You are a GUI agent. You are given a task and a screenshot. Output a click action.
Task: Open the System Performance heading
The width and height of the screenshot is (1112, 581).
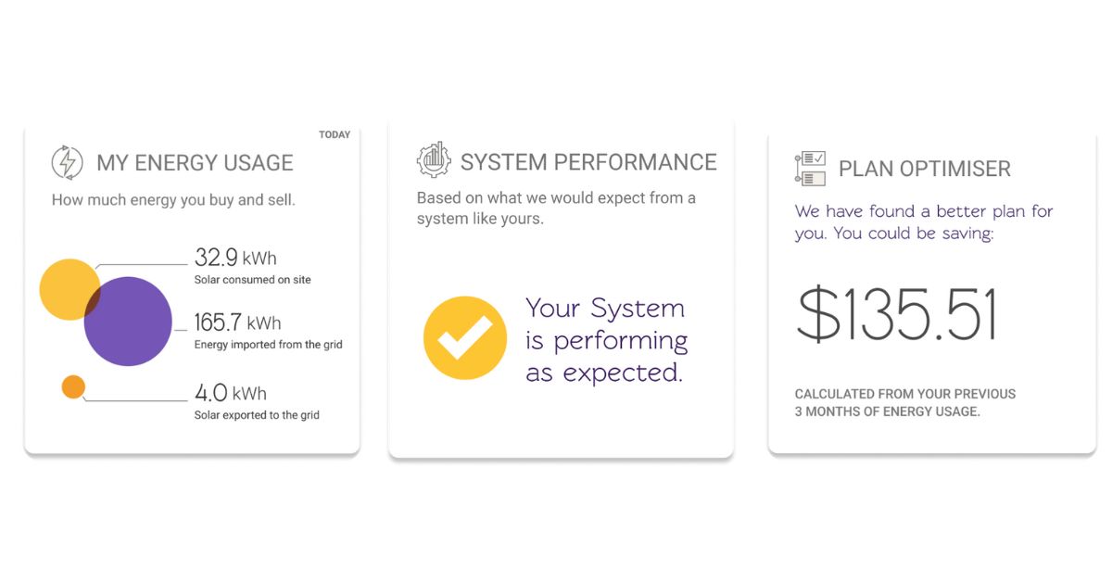[x=588, y=162]
